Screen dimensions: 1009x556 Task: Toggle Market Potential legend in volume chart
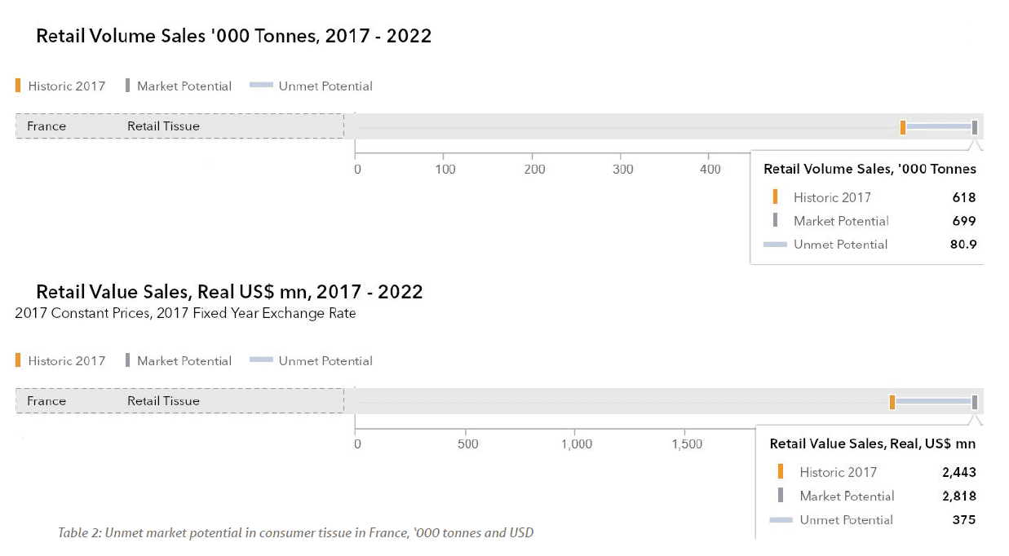pyautogui.click(x=179, y=86)
